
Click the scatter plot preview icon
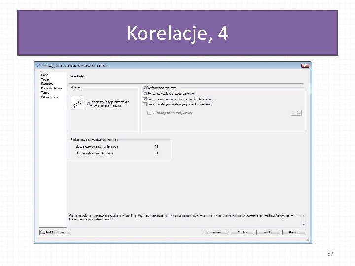click(77, 102)
